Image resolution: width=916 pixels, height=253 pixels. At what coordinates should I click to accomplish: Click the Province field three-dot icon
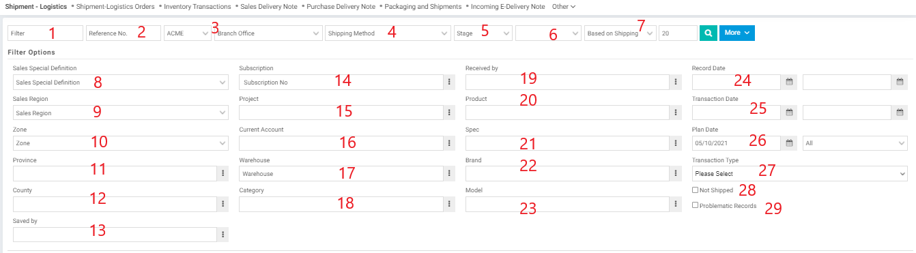coord(223,173)
